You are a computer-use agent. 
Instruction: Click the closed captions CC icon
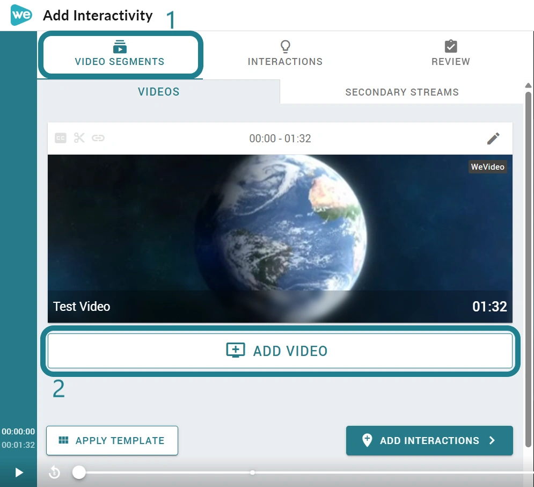pyautogui.click(x=61, y=138)
